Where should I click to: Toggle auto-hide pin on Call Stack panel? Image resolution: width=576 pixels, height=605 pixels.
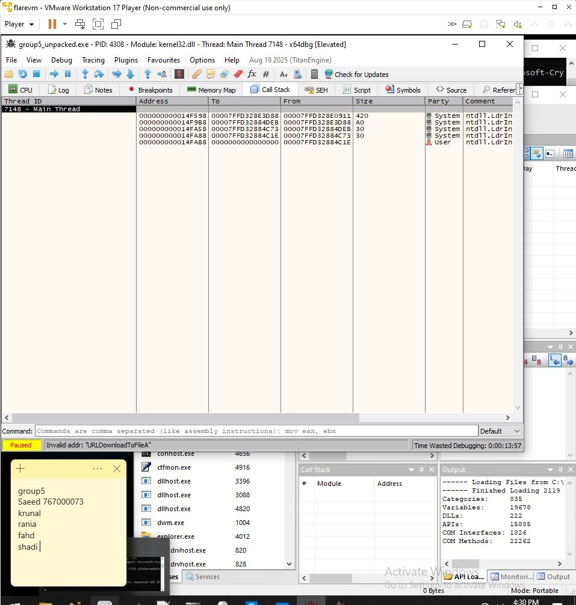tap(419, 470)
